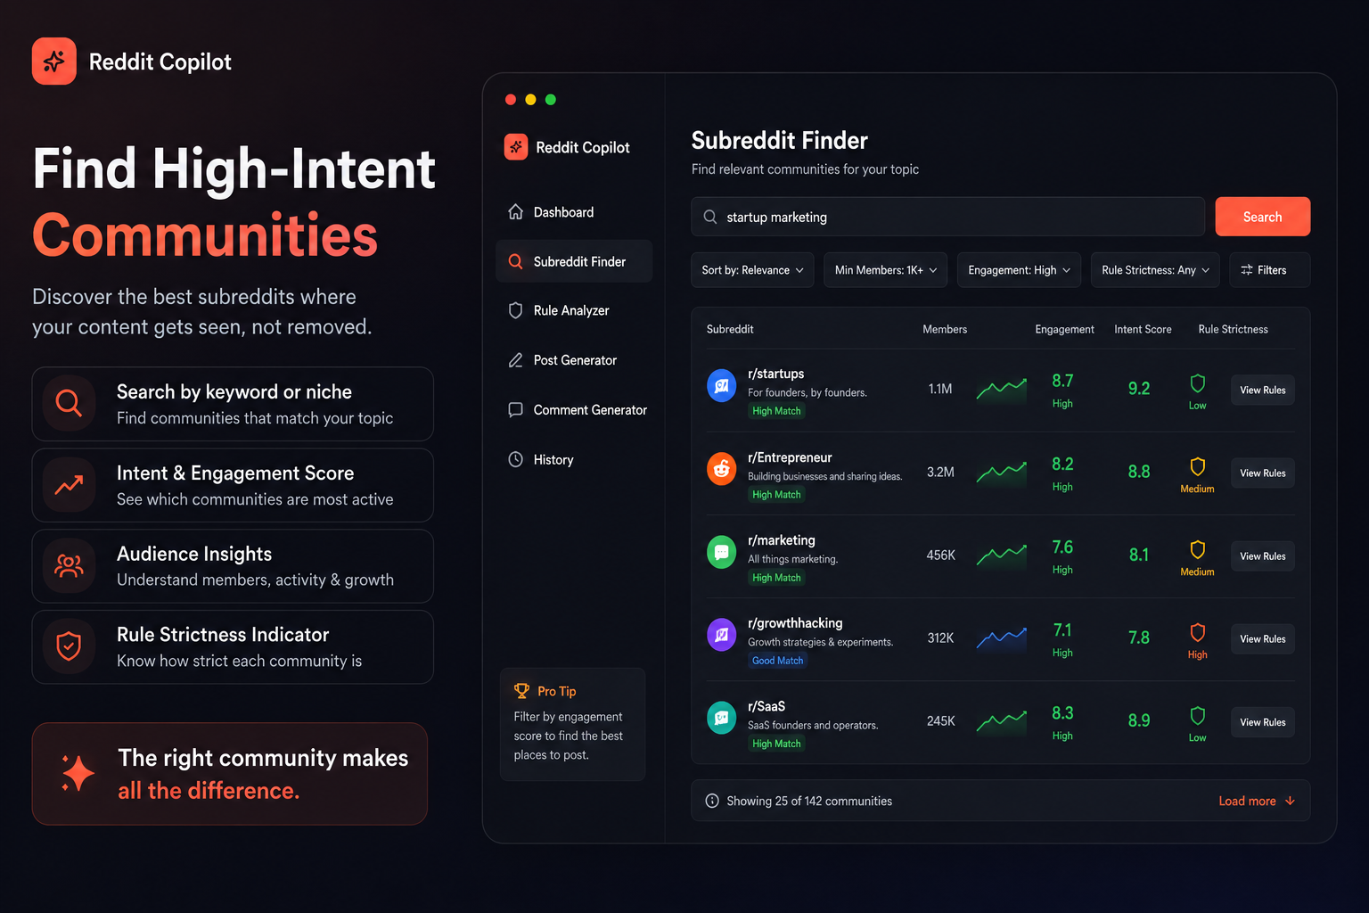Image resolution: width=1369 pixels, height=913 pixels.
Task: View Rules for r/SaaS
Action: pyautogui.click(x=1262, y=722)
